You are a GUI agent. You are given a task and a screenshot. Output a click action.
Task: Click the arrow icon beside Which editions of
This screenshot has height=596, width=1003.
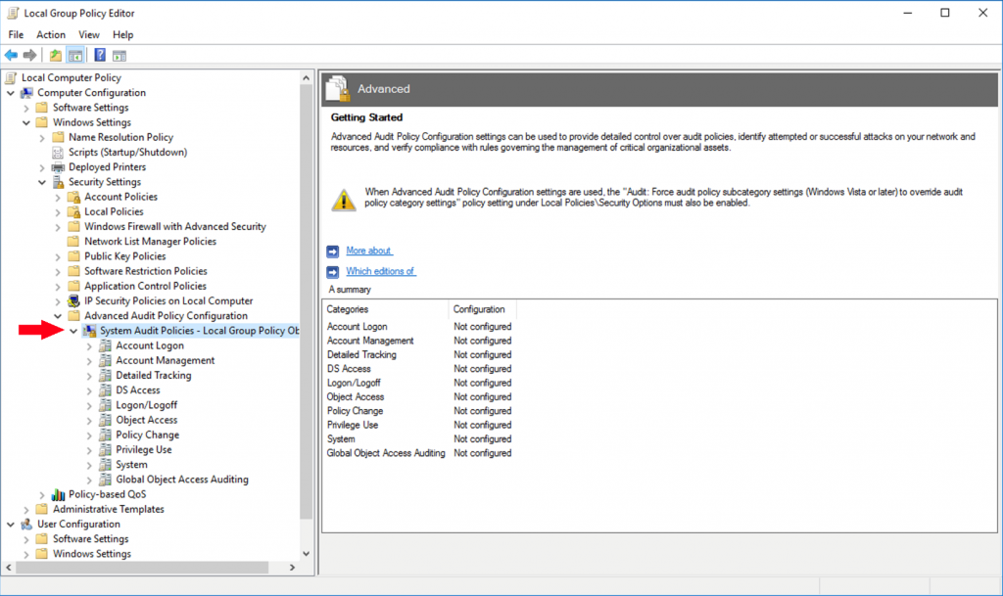point(333,271)
